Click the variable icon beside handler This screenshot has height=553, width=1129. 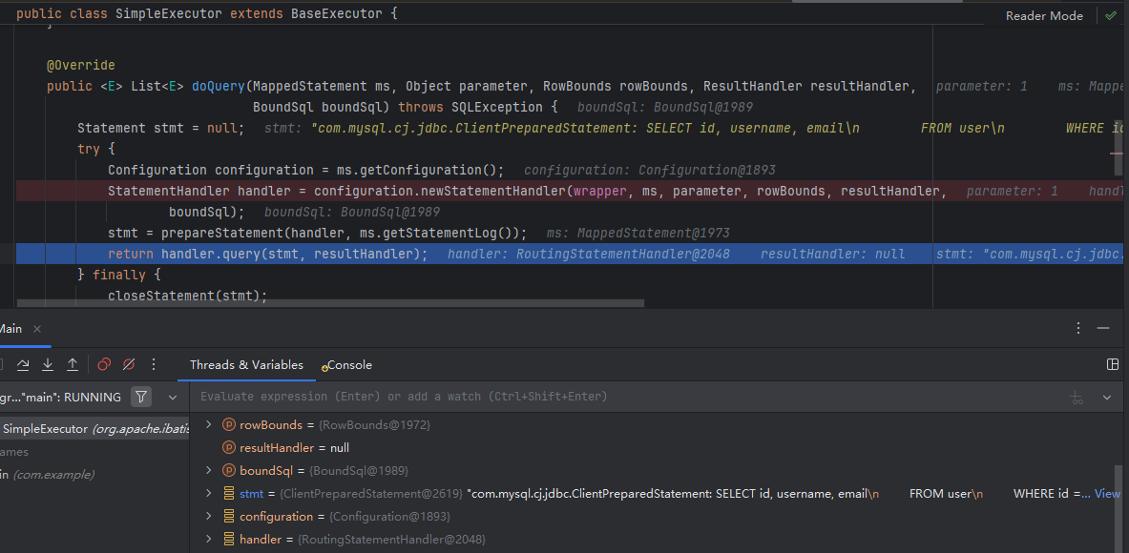229,540
